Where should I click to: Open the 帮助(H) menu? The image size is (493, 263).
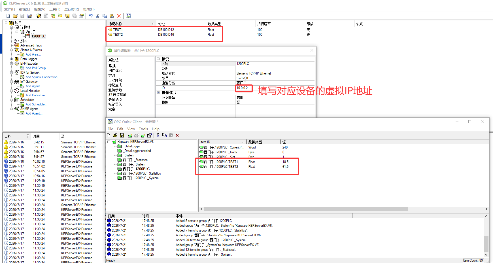tap(89, 9)
